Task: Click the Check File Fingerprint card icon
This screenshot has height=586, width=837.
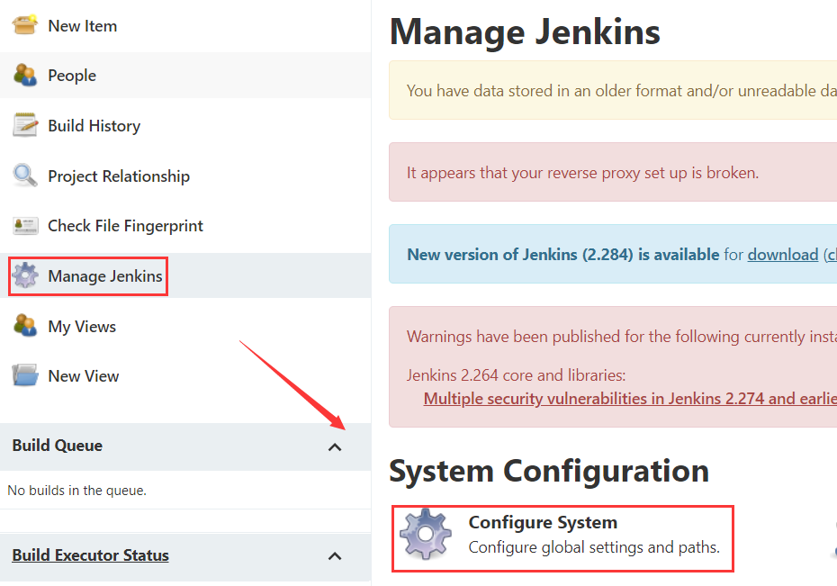Action: tap(25, 226)
